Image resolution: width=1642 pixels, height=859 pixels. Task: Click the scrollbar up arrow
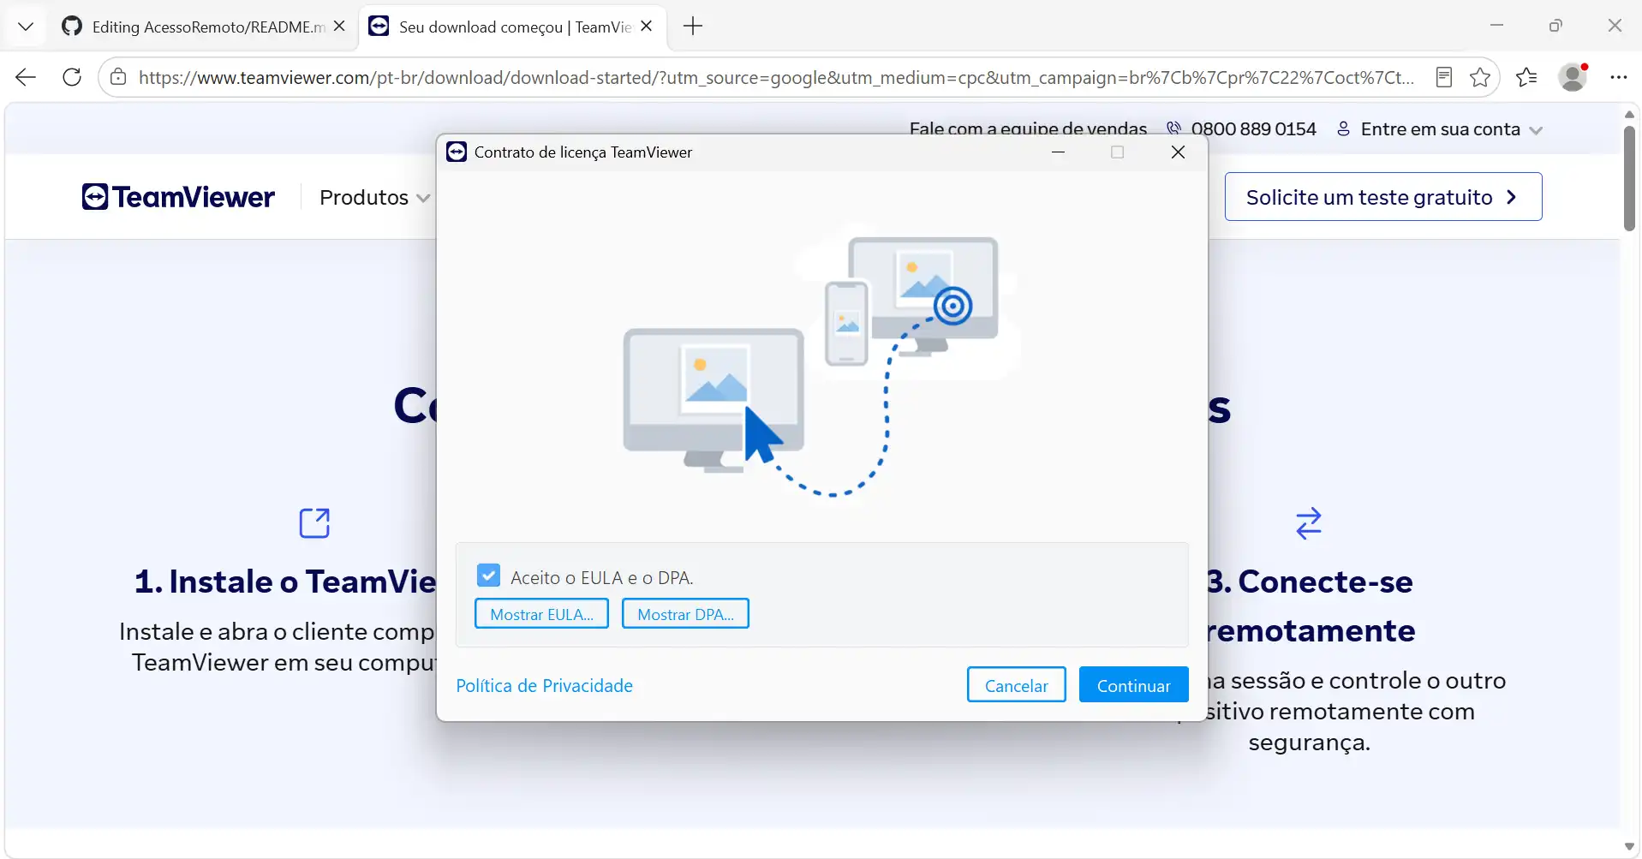(1629, 114)
